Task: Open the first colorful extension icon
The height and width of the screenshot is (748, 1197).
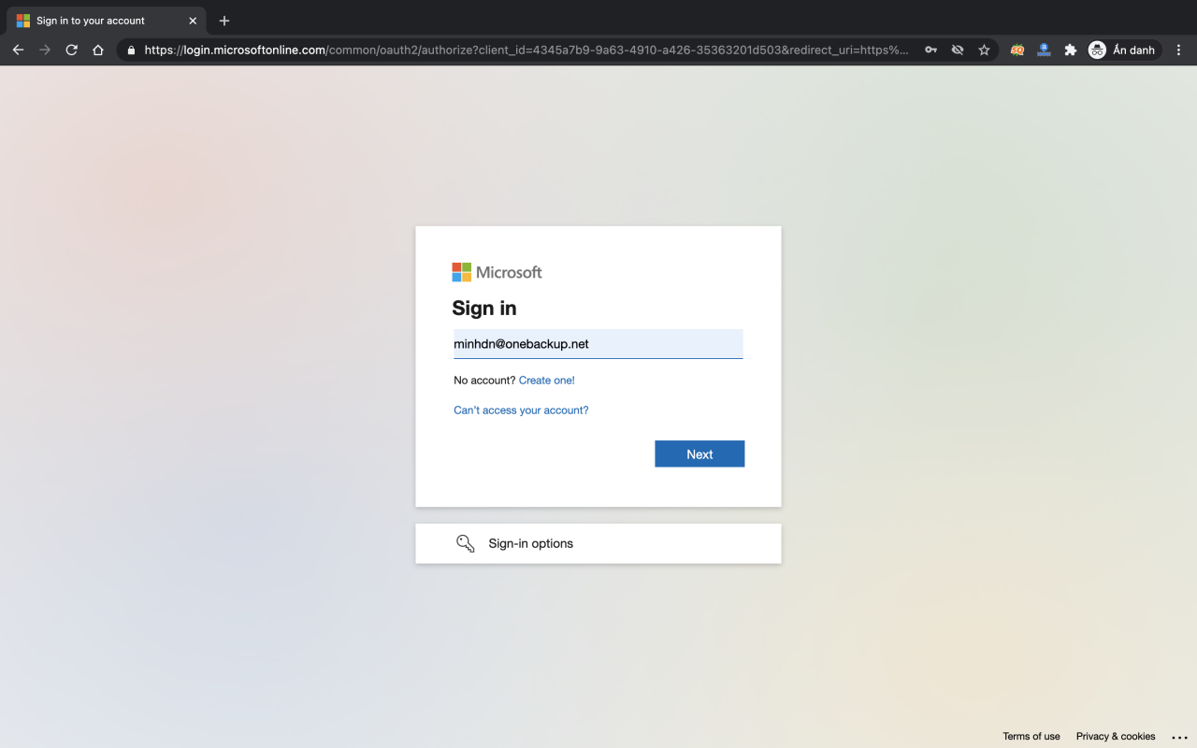Action: click(1017, 50)
